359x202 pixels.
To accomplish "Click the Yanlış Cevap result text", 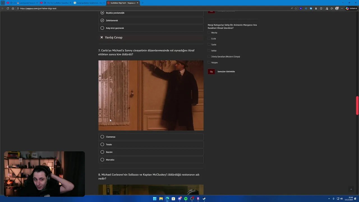I will pyautogui.click(x=114, y=37).
